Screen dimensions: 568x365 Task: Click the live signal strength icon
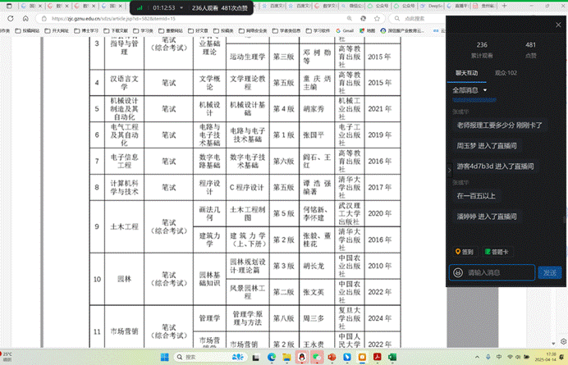pos(140,7)
